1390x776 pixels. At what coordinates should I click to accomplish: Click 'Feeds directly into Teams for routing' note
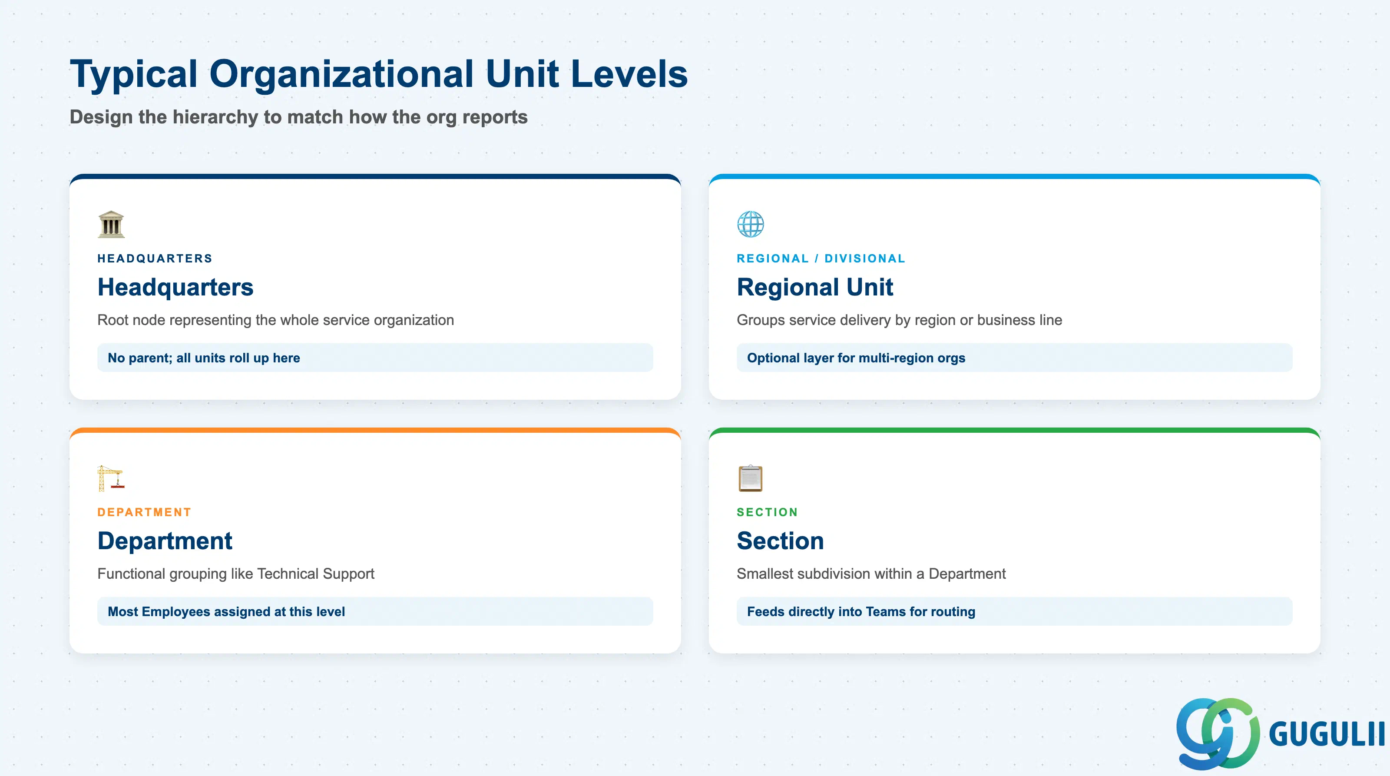point(1014,611)
